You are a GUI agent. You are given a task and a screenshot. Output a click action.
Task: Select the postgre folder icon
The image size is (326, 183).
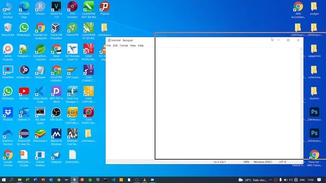point(314,8)
